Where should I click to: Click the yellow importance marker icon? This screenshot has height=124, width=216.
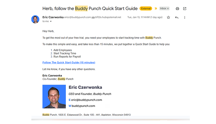pyautogui.click(x=156, y=9)
